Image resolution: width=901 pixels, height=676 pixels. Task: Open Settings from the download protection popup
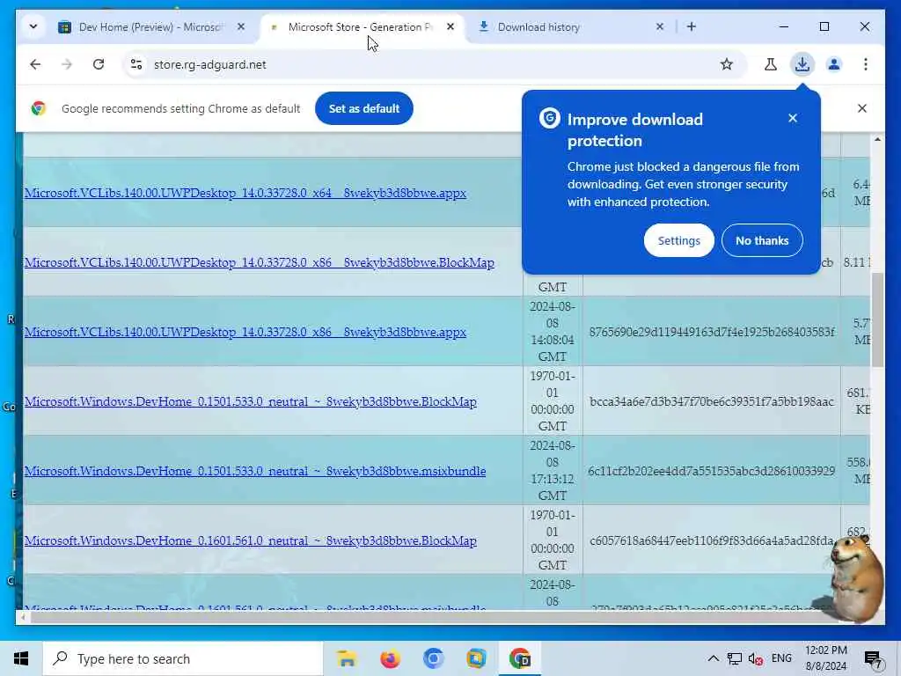pyautogui.click(x=678, y=240)
